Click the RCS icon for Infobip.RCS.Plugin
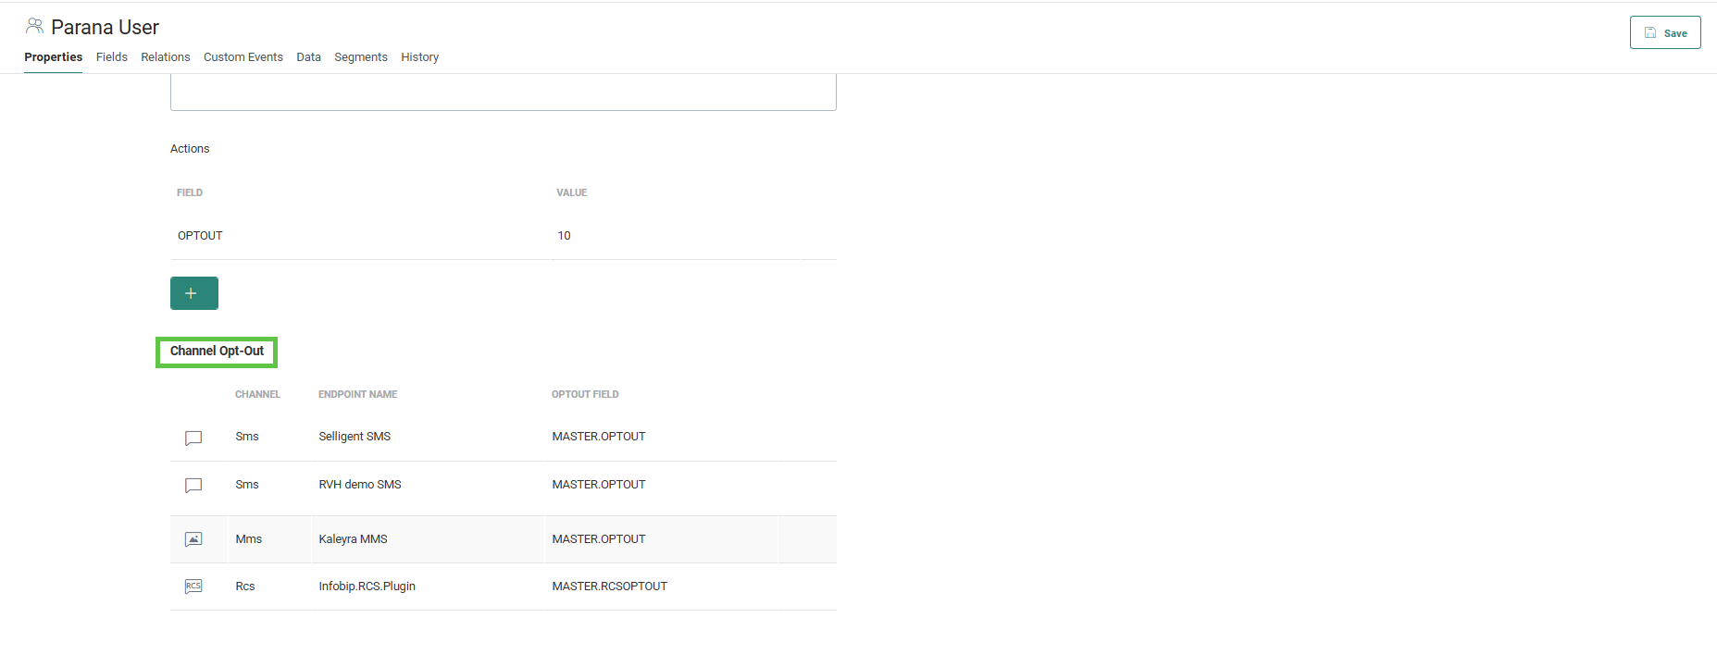This screenshot has width=1717, height=667. [193, 587]
